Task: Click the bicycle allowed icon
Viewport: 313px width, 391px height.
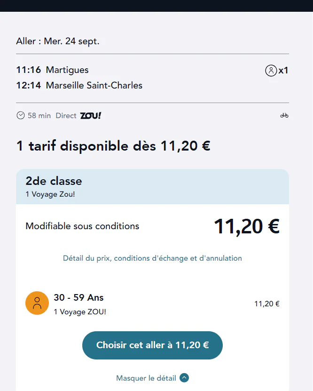Action: (x=284, y=115)
